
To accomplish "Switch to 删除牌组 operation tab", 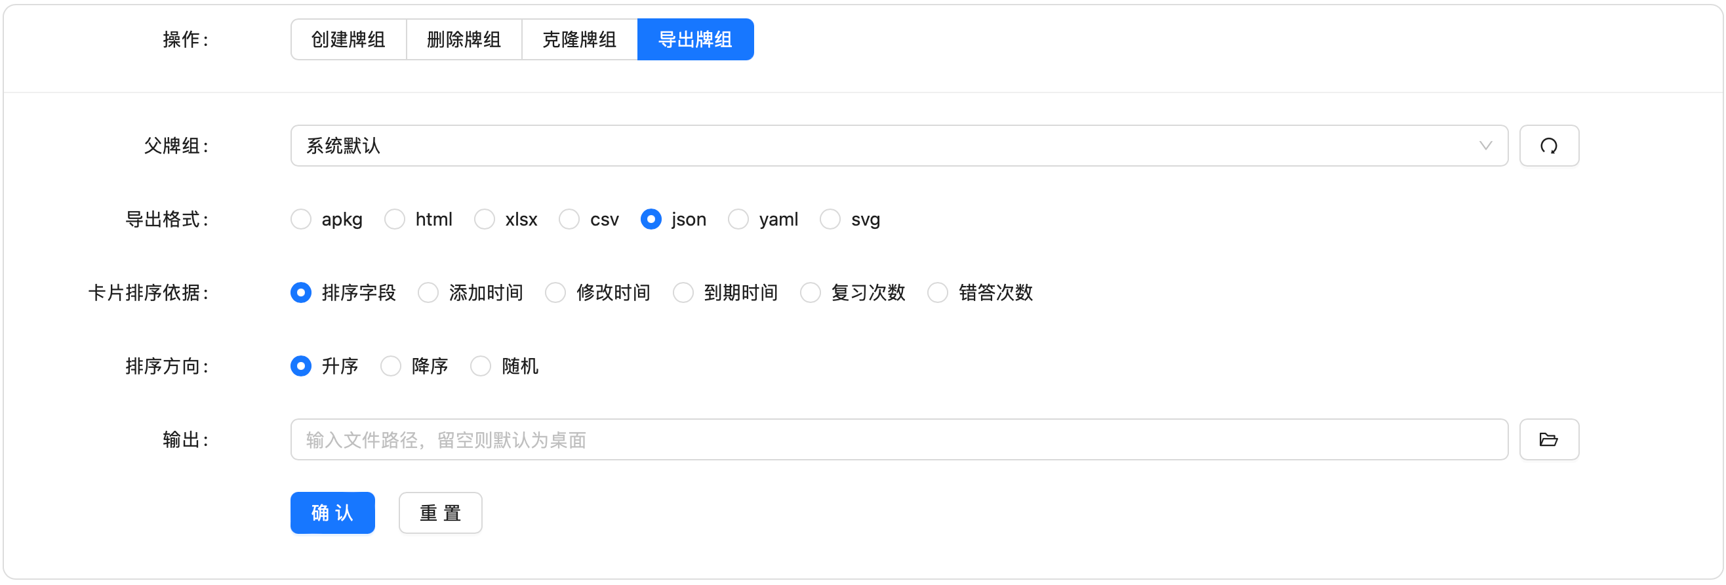I will (x=464, y=39).
